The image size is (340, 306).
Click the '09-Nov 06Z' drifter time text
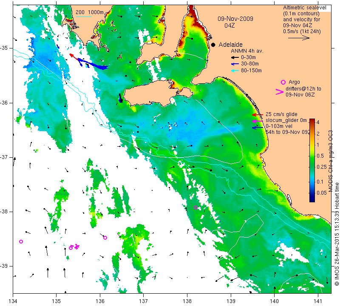click(x=300, y=95)
